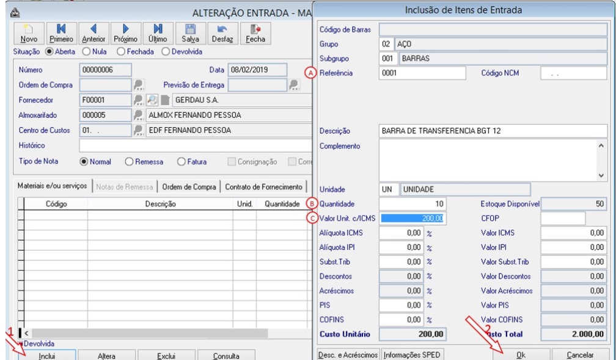Jump to last record with Último
616x360 pixels.
158,34
